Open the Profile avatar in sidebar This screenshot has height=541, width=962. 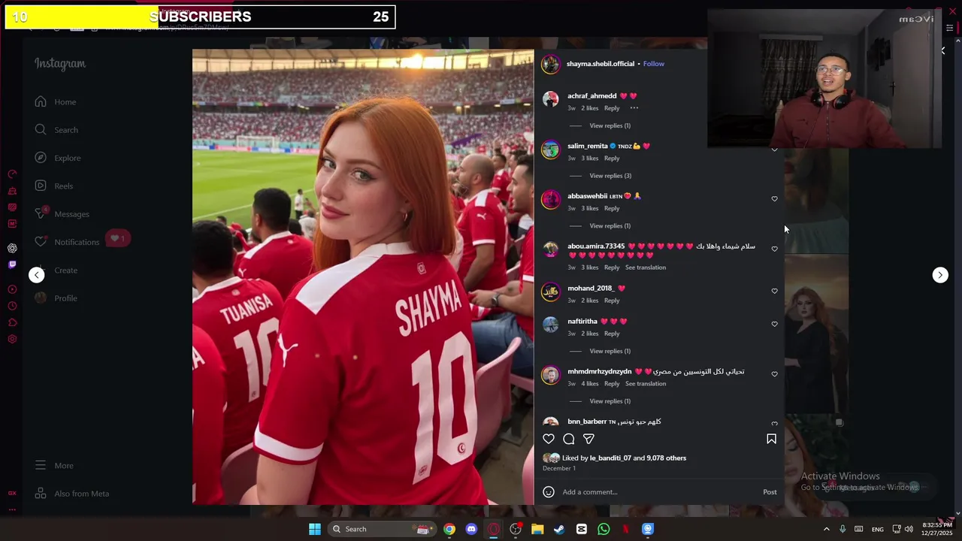tap(41, 298)
